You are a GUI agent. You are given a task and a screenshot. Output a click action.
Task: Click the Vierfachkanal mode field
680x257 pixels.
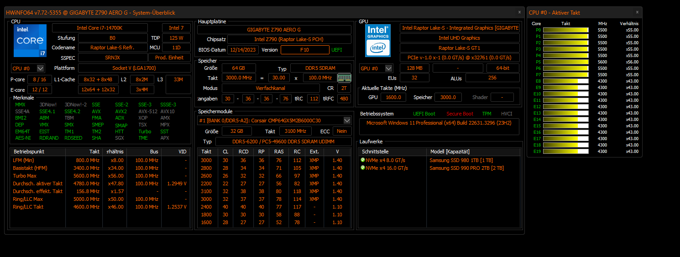click(271, 88)
